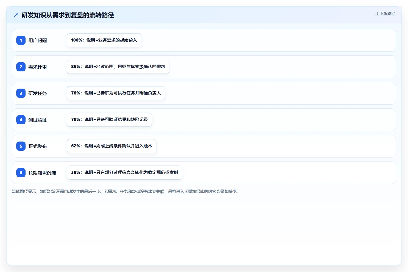Open the 100% 业务需求的起始输入 chip
The height and width of the screenshot is (272, 408).
tap(104, 40)
